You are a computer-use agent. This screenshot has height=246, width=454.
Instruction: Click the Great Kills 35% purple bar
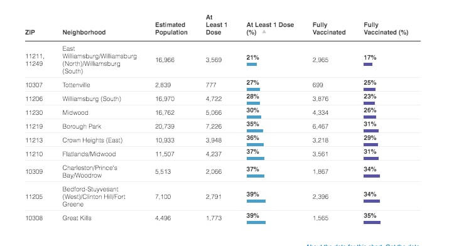pyautogui.click(x=372, y=222)
